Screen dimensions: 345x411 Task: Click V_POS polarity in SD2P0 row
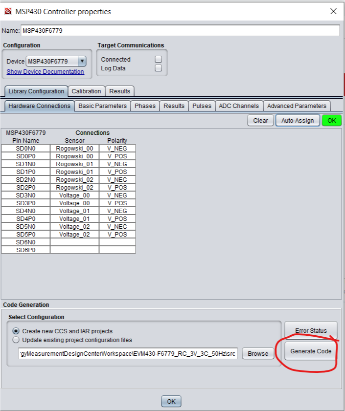pos(117,188)
